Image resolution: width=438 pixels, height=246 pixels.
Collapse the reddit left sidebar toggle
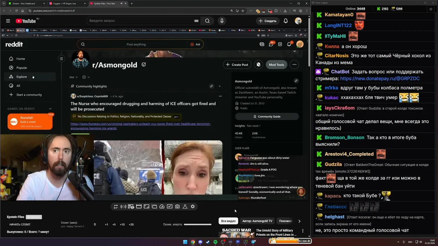tap(61, 59)
